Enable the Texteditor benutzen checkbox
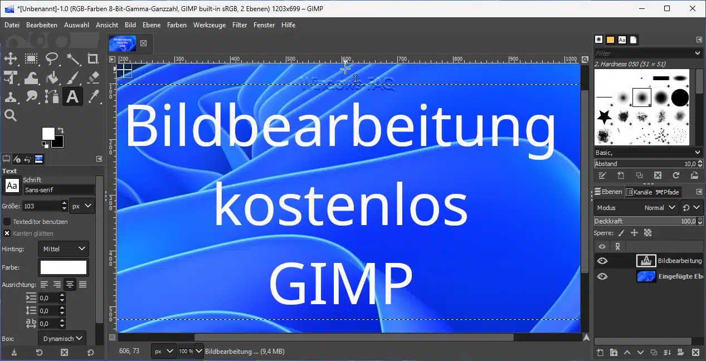Screen dimensions: 706x361 point(7,221)
